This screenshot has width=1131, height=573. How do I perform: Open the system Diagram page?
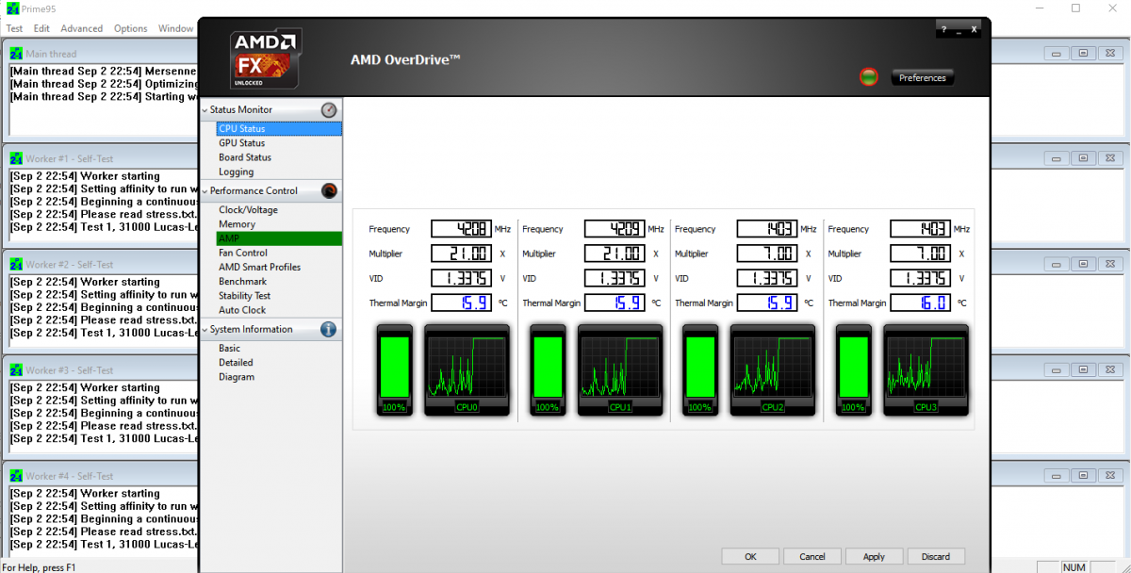pyautogui.click(x=237, y=377)
